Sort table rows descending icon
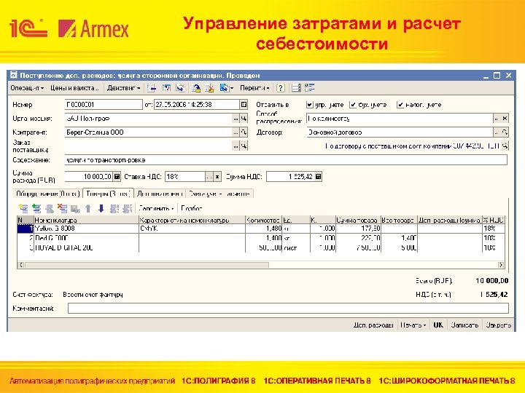 pos(127,209)
